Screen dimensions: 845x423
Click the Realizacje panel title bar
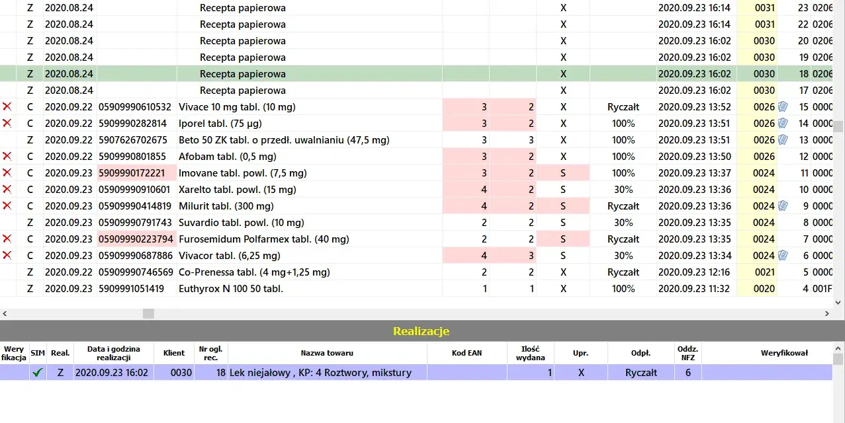tap(422, 331)
